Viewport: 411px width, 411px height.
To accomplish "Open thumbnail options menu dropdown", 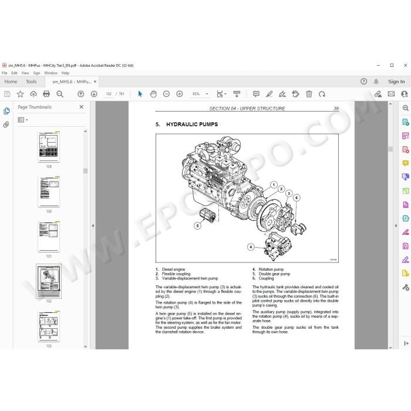I will [22, 120].
